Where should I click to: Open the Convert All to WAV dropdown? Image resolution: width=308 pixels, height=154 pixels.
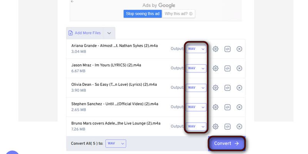click(x=116, y=144)
